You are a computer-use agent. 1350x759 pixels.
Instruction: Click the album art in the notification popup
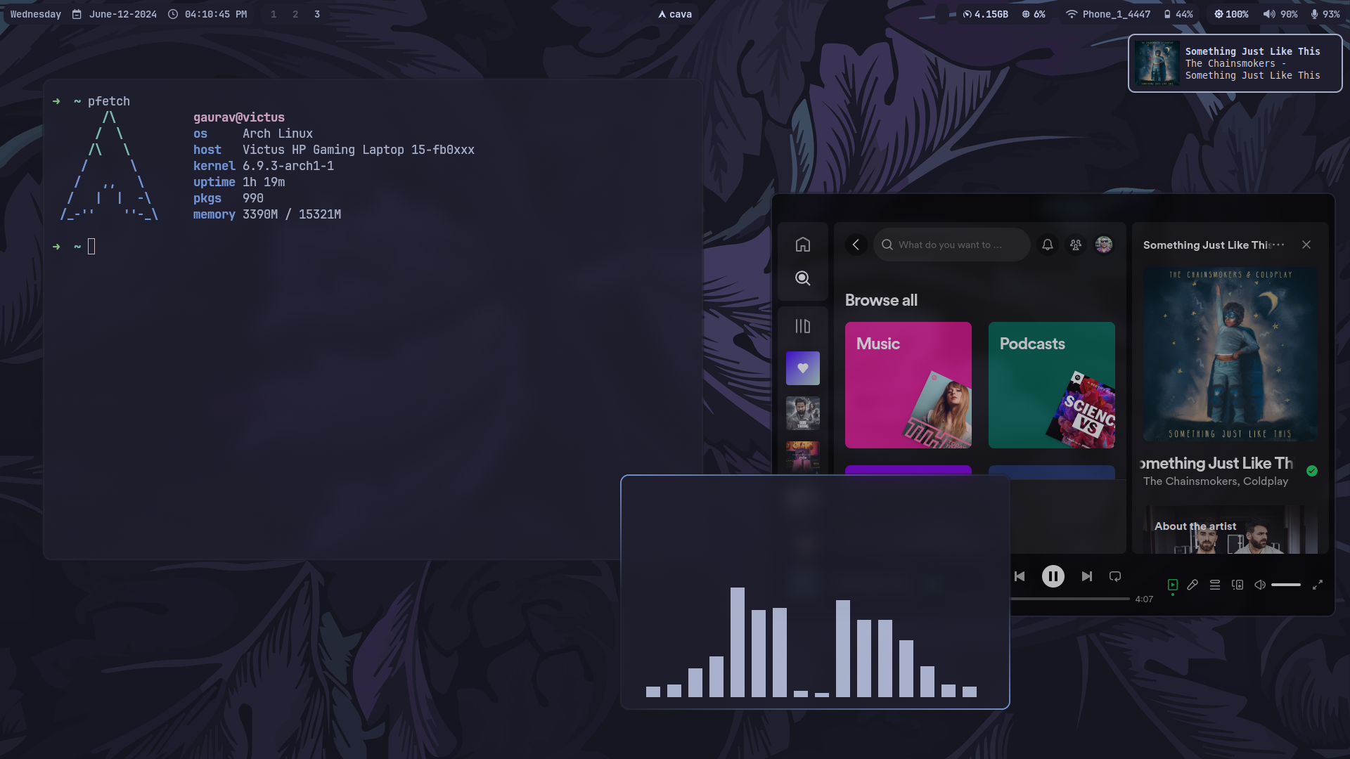pyautogui.click(x=1157, y=63)
